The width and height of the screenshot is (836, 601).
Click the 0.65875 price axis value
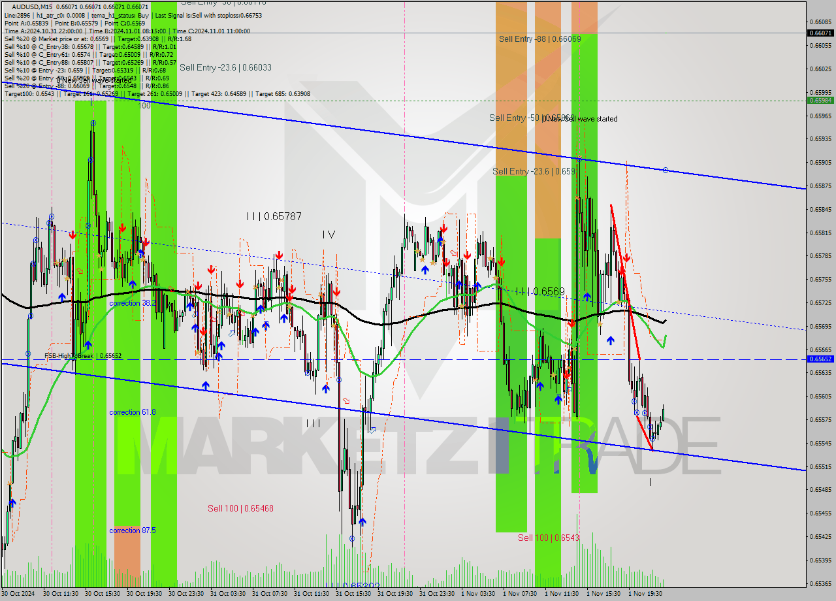click(x=820, y=186)
